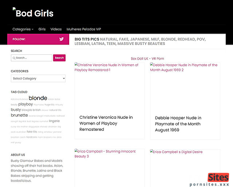Select the 'czech' tag
The image size is (233, 187).
coord(23,137)
